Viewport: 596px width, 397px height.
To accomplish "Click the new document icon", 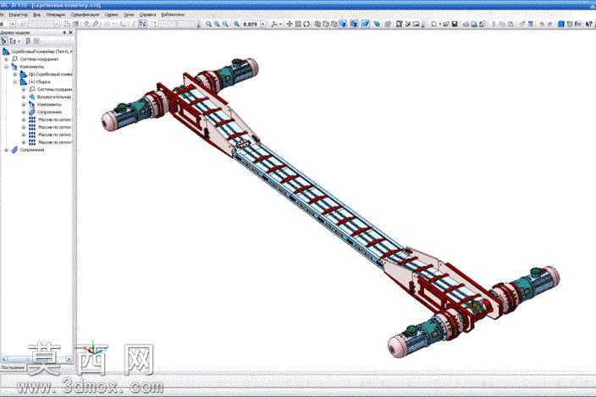I will 433,24.
